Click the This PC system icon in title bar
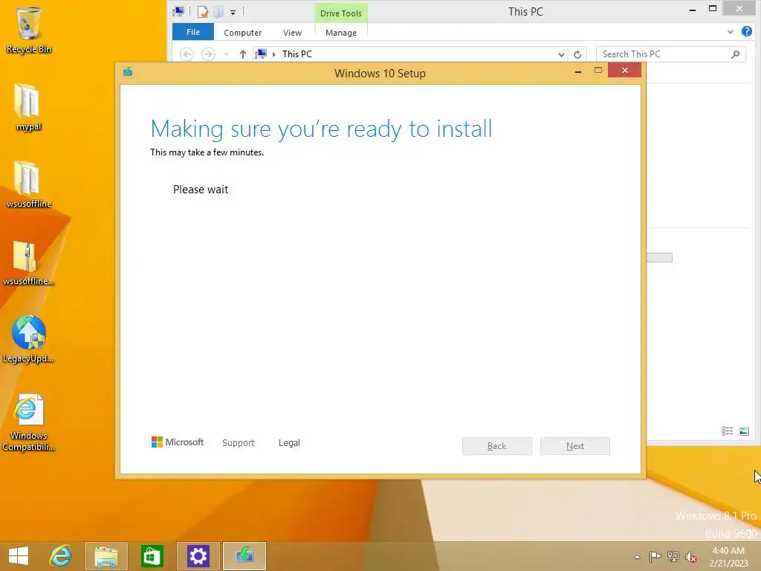 (x=178, y=11)
